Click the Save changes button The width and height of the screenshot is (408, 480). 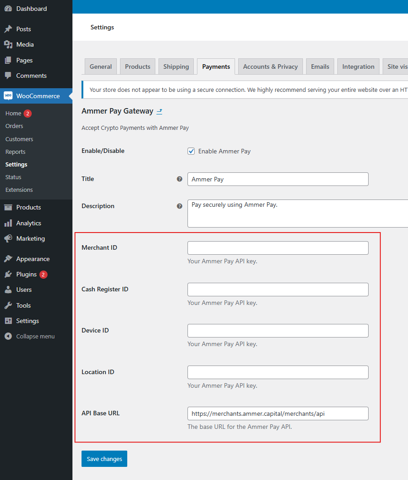(104, 459)
